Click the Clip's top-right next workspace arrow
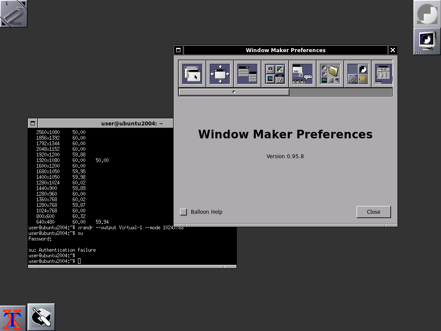 pos(23,4)
